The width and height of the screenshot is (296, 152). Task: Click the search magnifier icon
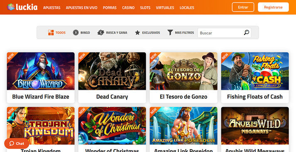point(246,32)
